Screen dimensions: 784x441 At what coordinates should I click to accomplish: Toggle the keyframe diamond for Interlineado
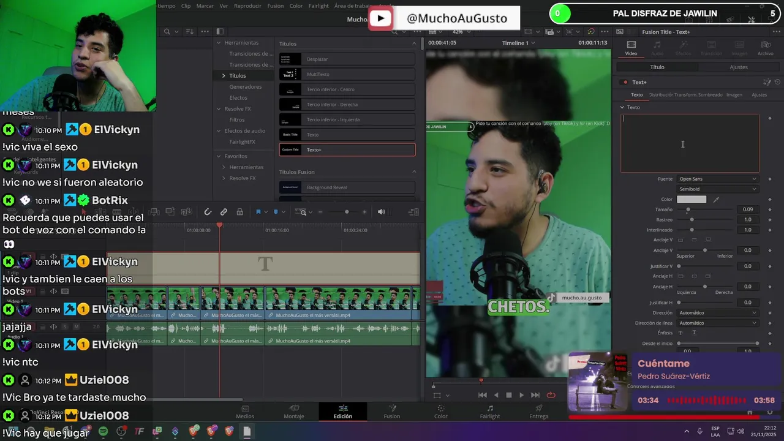point(770,230)
